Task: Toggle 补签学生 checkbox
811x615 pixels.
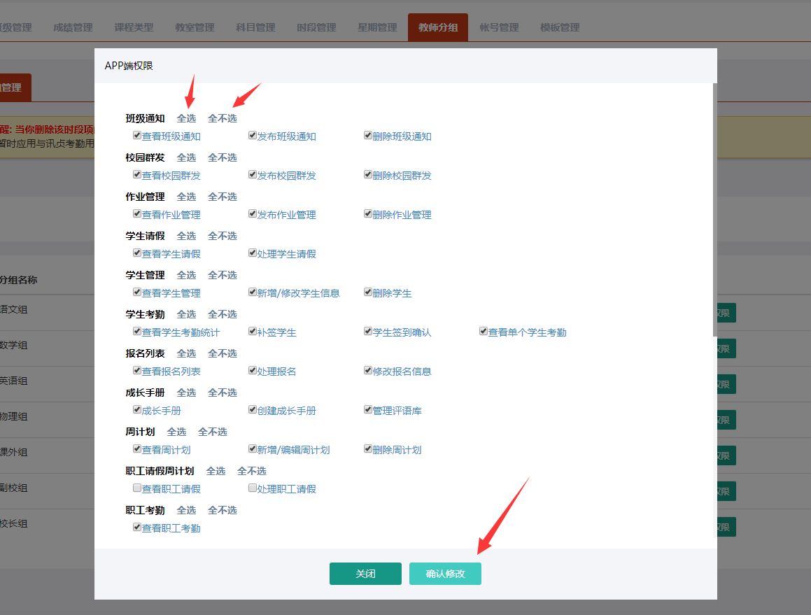Action: click(x=253, y=332)
